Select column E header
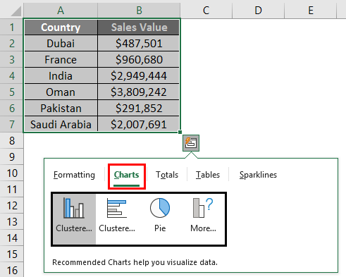This screenshot has height=277, width=346. pyautogui.click(x=311, y=11)
